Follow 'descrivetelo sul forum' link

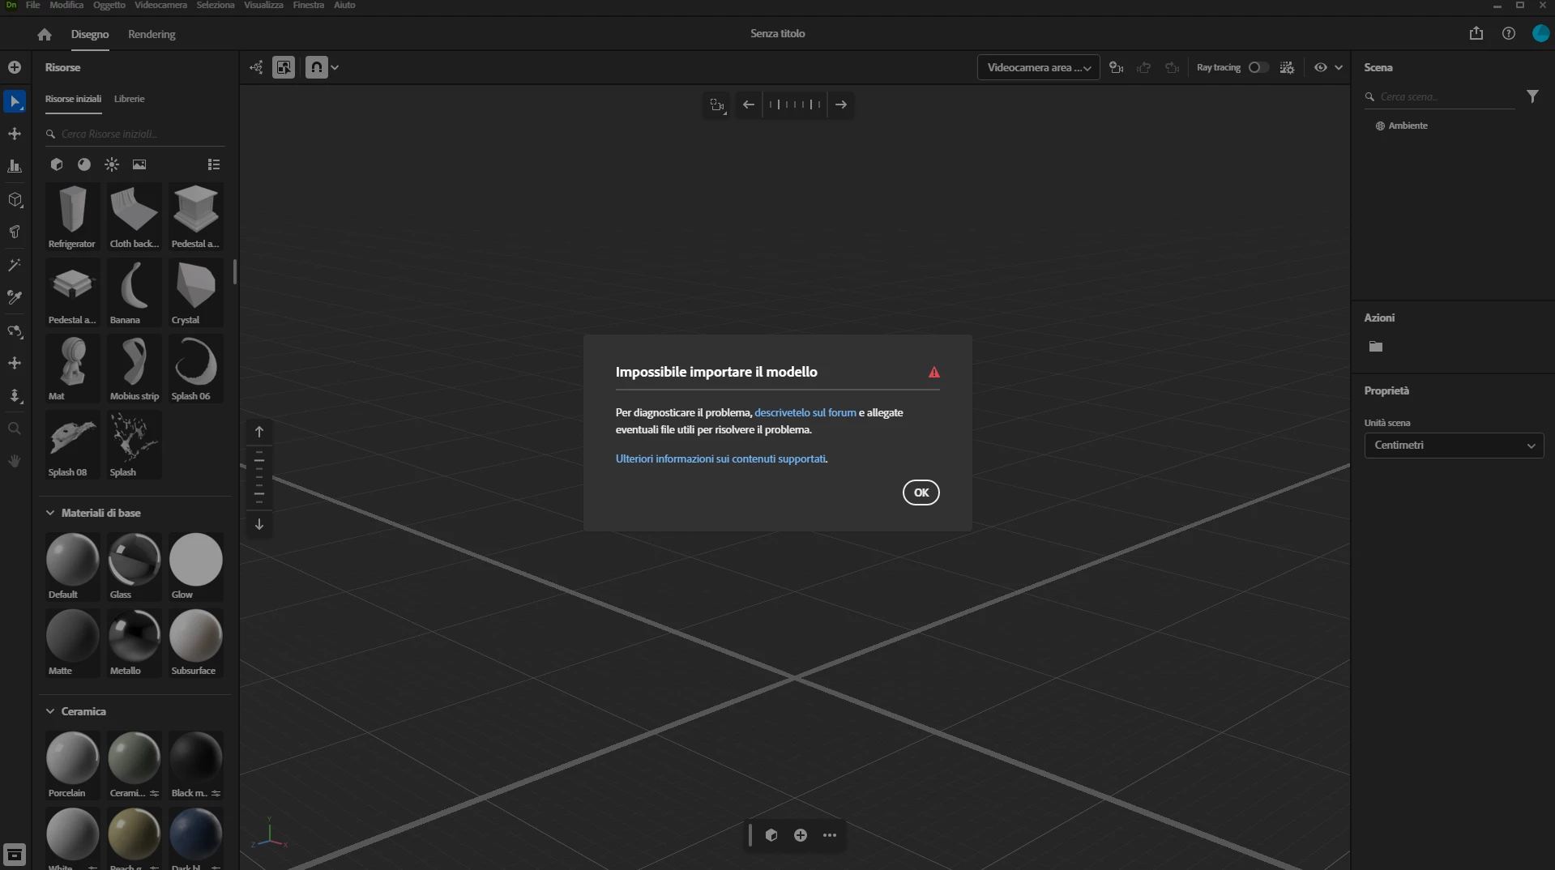805,412
